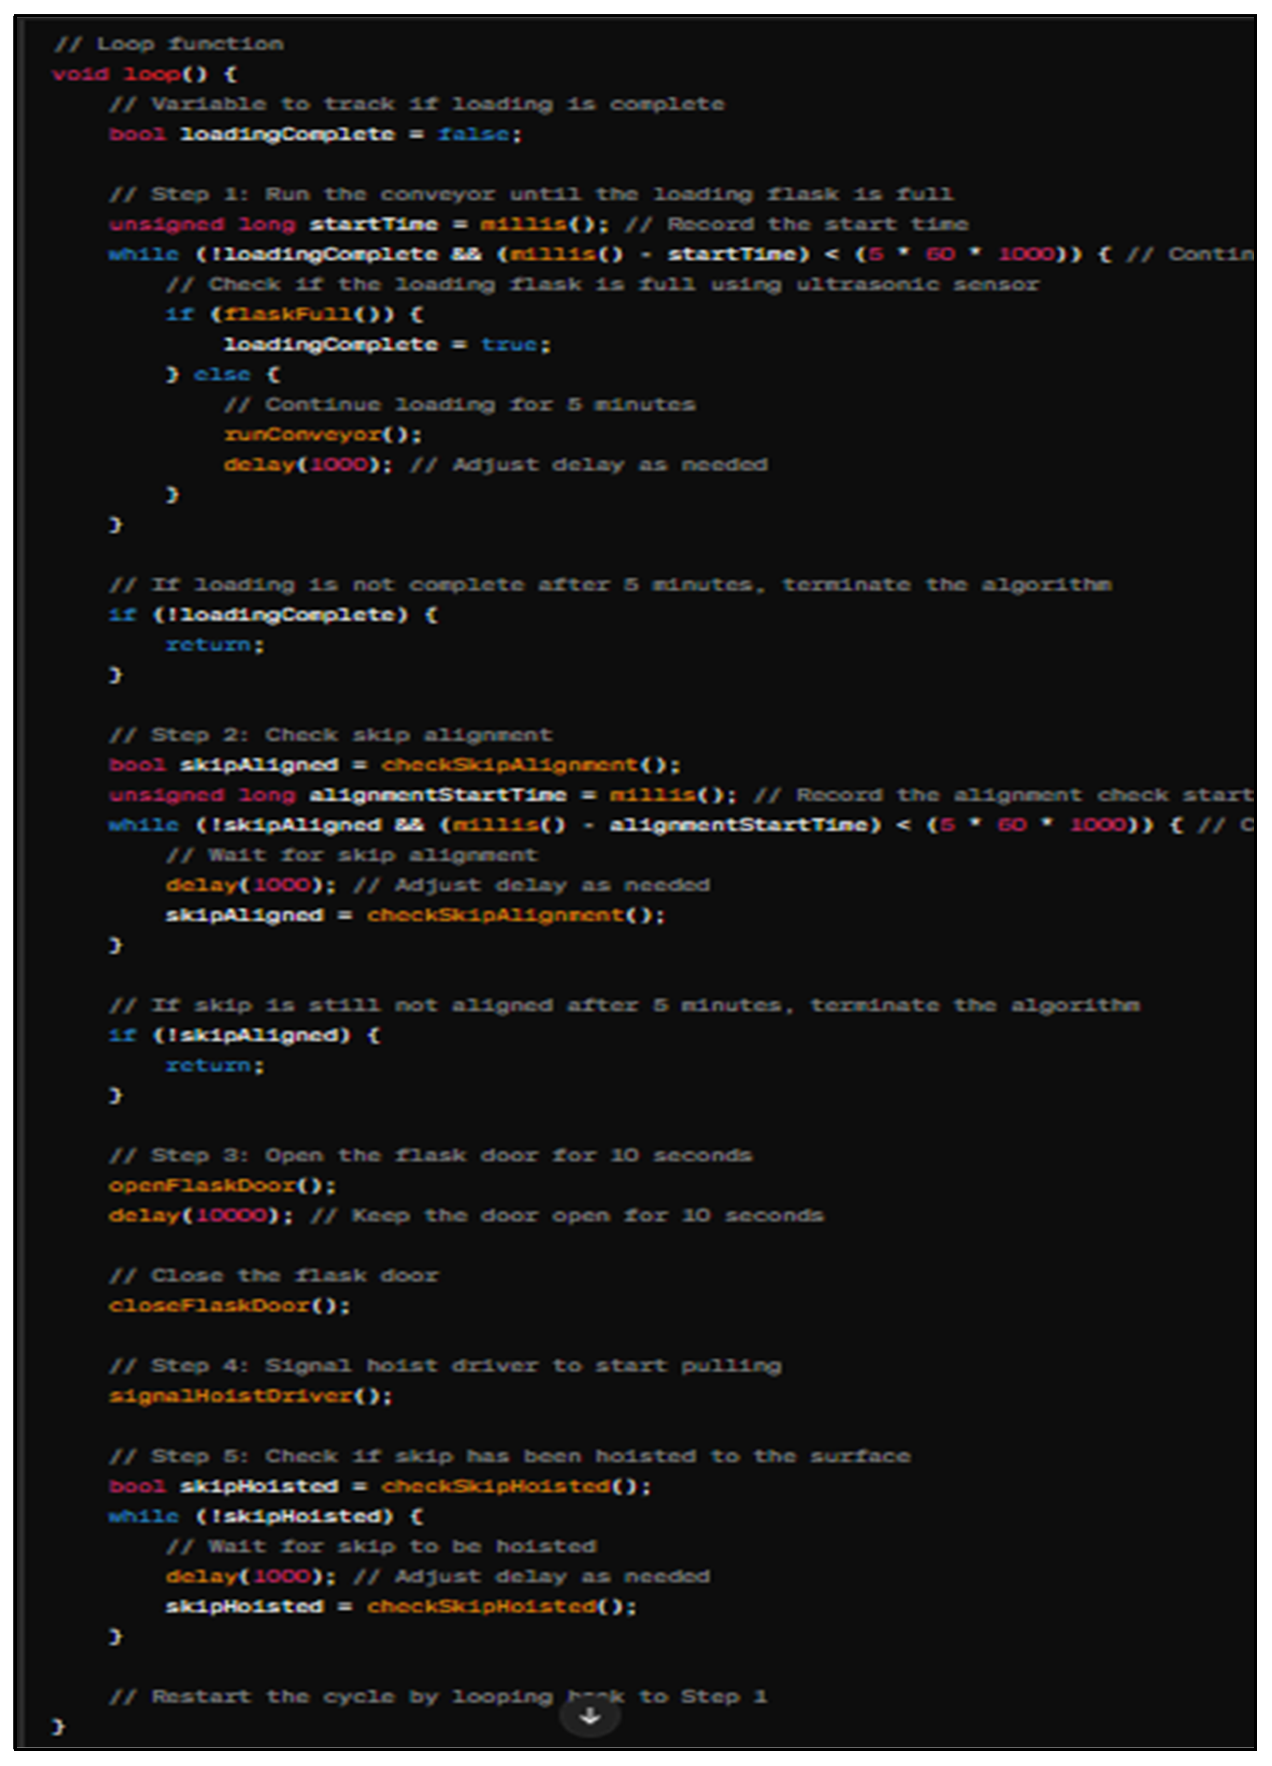Click the 'delay(10000);' statement

click(201, 1215)
